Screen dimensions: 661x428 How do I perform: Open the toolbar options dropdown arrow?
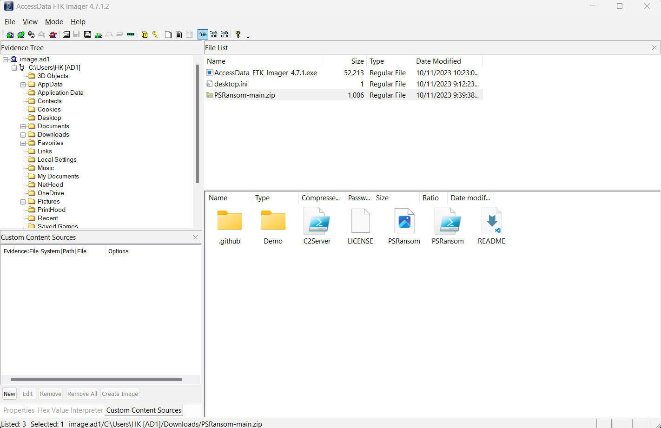tap(248, 37)
